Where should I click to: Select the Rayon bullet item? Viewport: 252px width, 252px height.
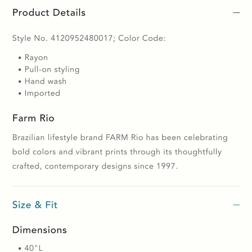[x=36, y=58]
